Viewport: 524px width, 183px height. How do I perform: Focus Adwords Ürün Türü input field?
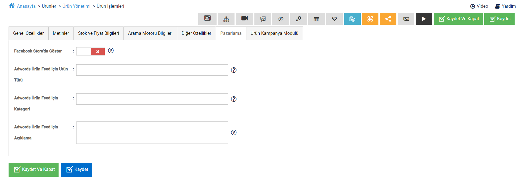152,70
